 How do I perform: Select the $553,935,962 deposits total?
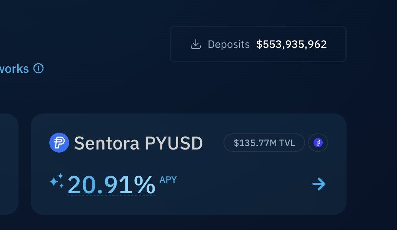click(292, 44)
